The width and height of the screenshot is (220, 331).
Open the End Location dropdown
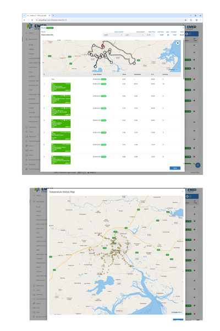click(134, 35)
